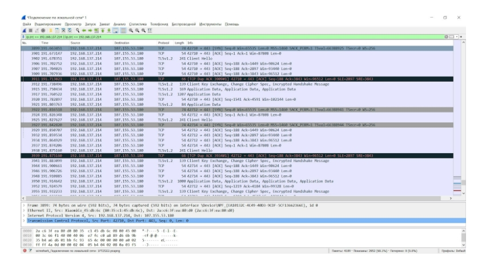Open the Статистика menu

[138, 24]
